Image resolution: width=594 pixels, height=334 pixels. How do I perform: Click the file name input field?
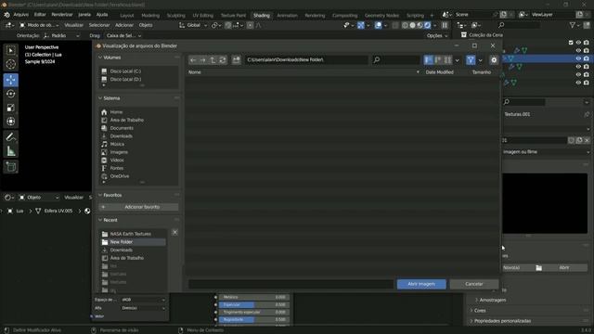291,284
